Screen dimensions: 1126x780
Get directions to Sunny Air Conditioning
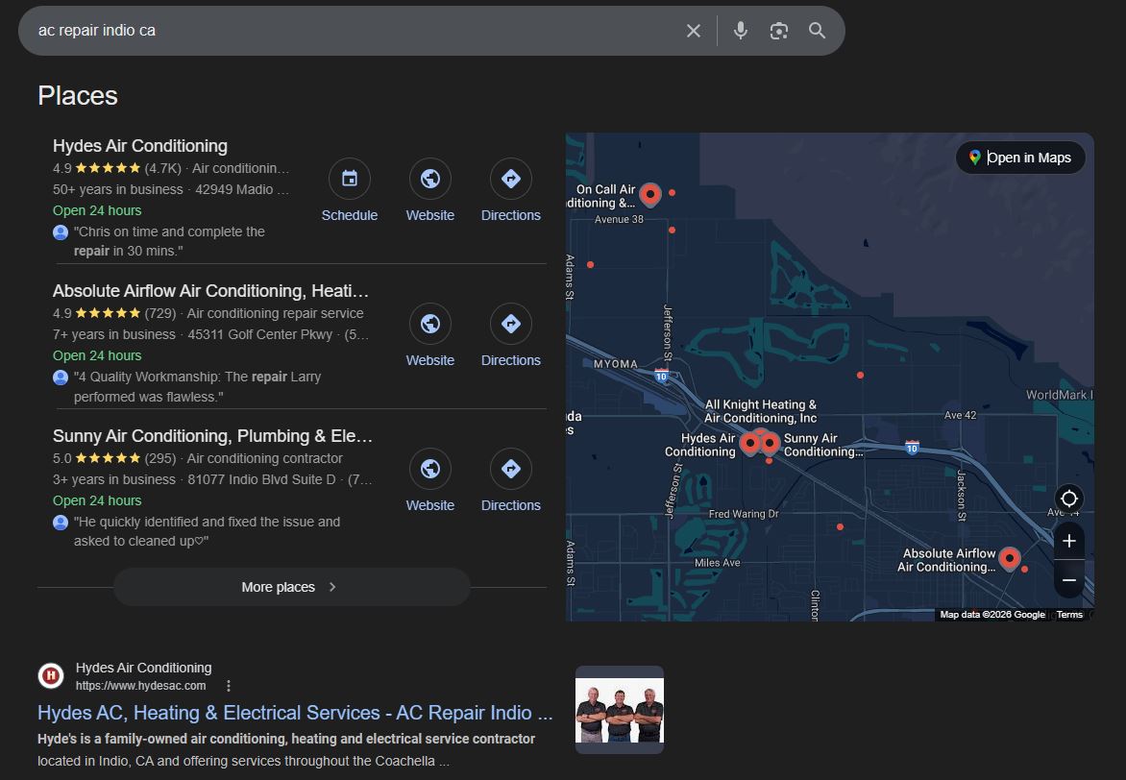coord(511,470)
